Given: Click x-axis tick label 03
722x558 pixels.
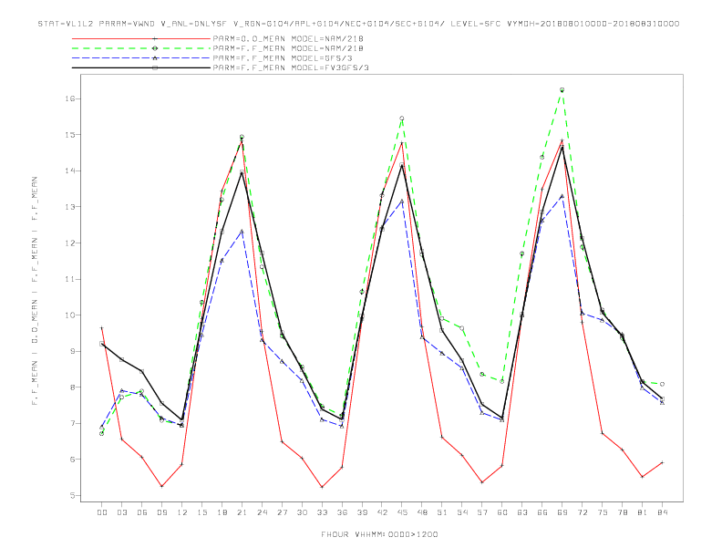Looking at the screenshot, I should [121, 512].
